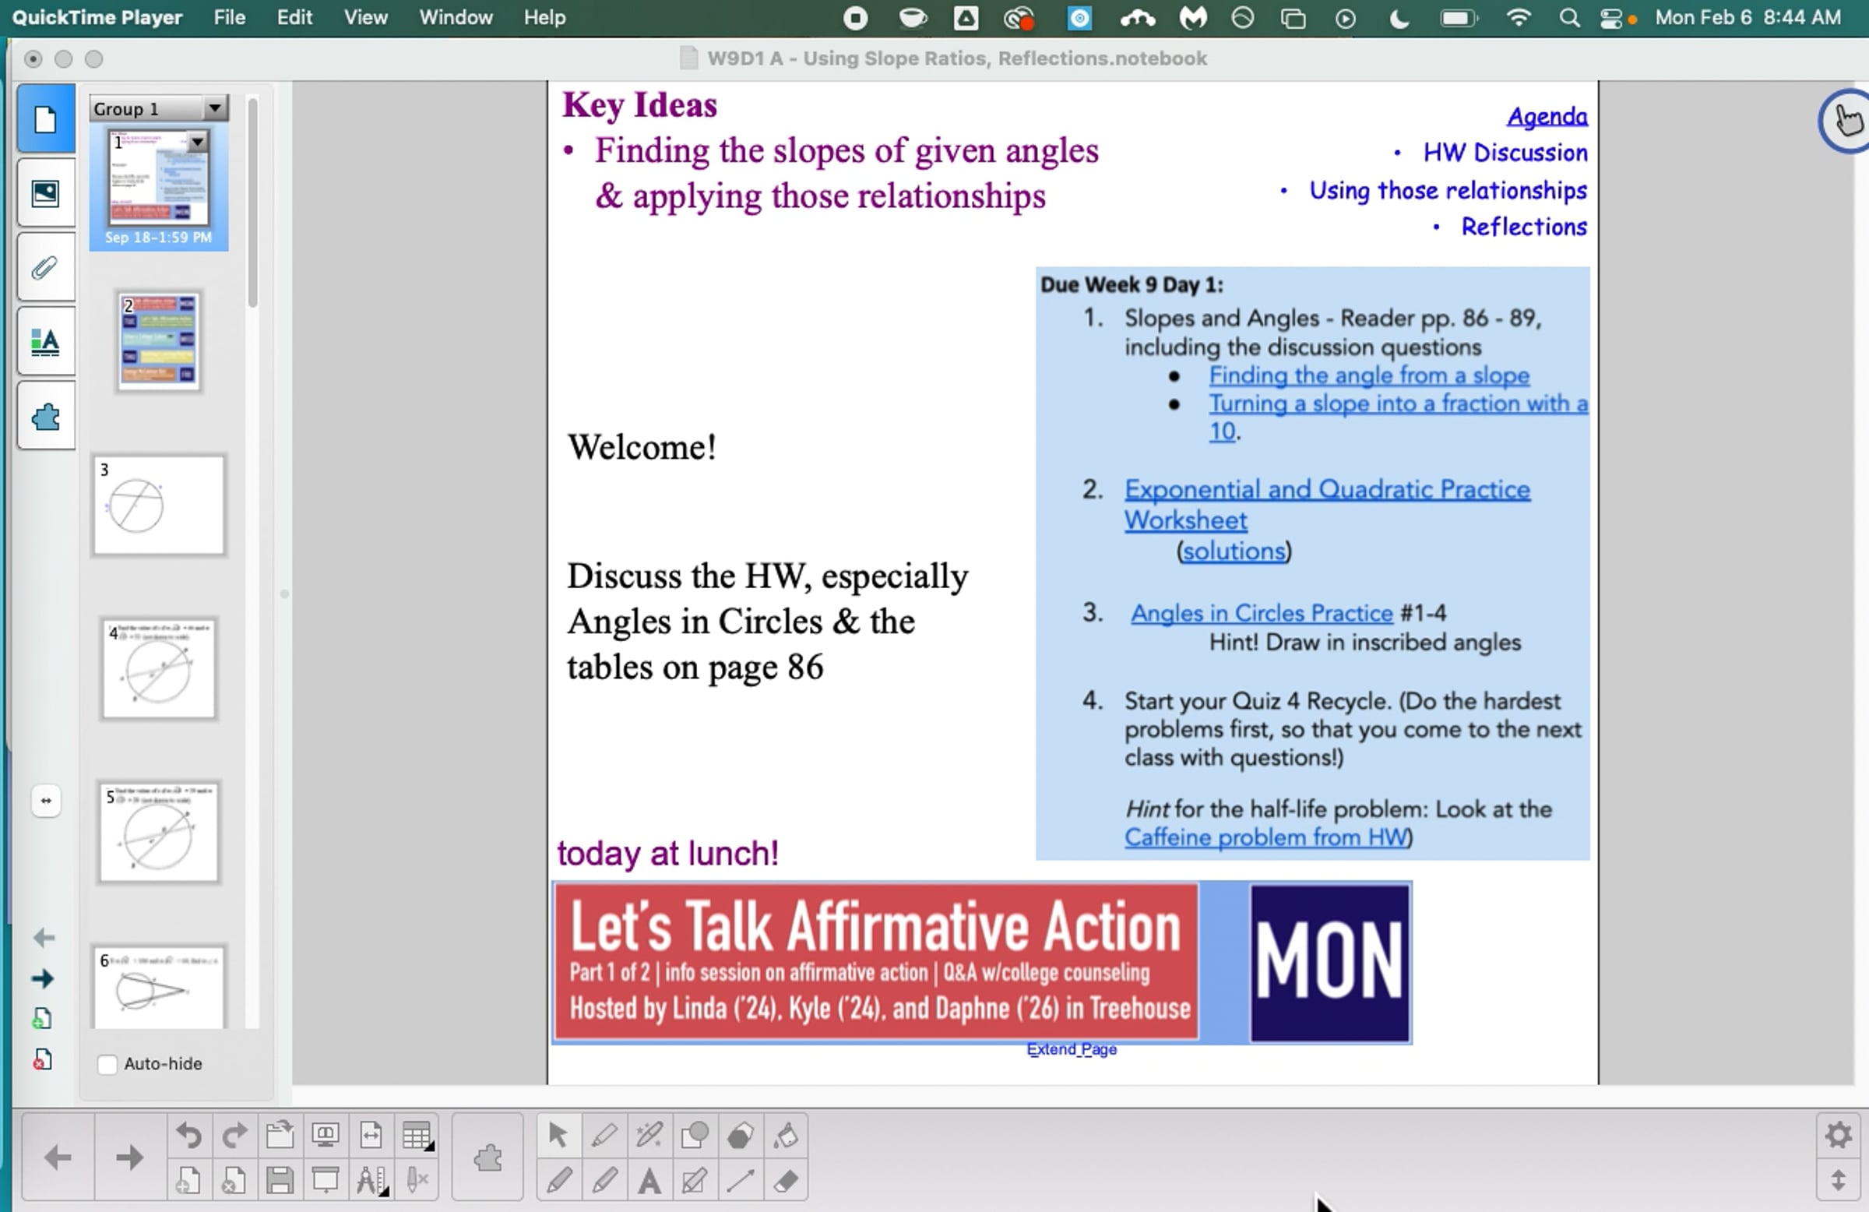Open the View menu
The image size is (1869, 1212).
point(365,17)
